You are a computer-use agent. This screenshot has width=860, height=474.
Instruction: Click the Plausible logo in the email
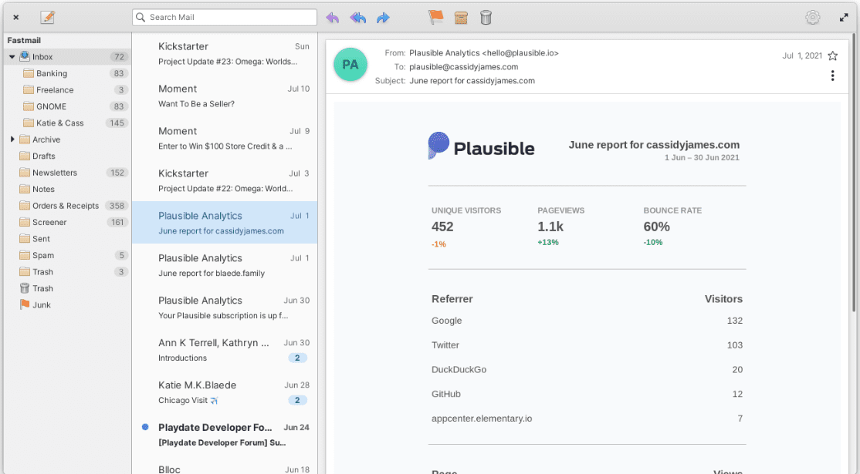pyautogui.click(x=481, y=146)
